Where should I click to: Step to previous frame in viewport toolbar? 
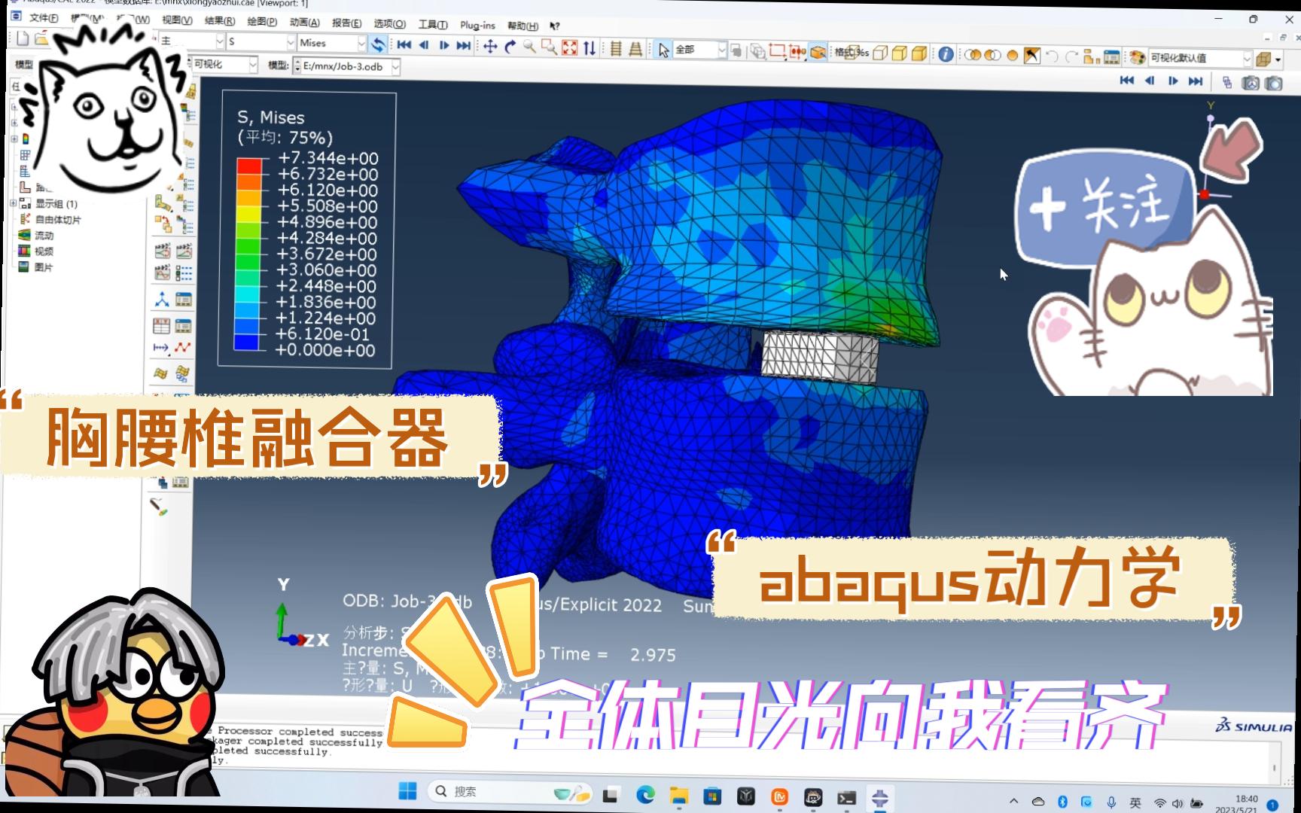pos(1150,81)
